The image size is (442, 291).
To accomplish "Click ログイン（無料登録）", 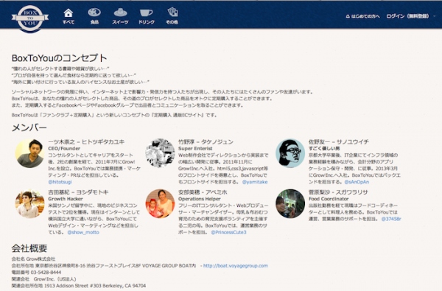I will [x=408, y=16].
